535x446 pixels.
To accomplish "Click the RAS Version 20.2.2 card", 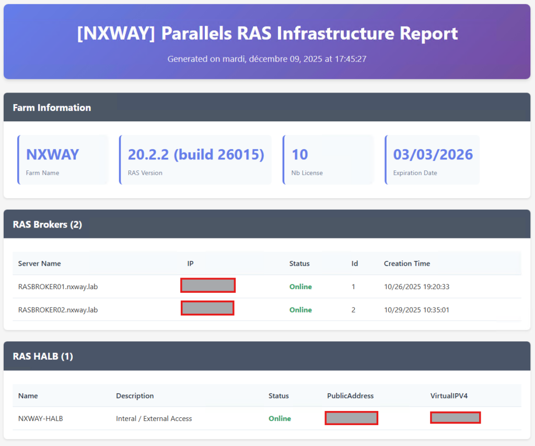I will coord(196,160).
